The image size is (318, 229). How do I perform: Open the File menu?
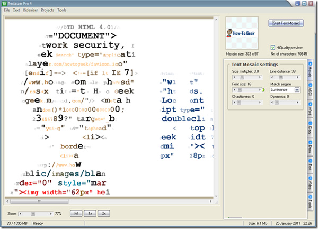coord(7,10)
